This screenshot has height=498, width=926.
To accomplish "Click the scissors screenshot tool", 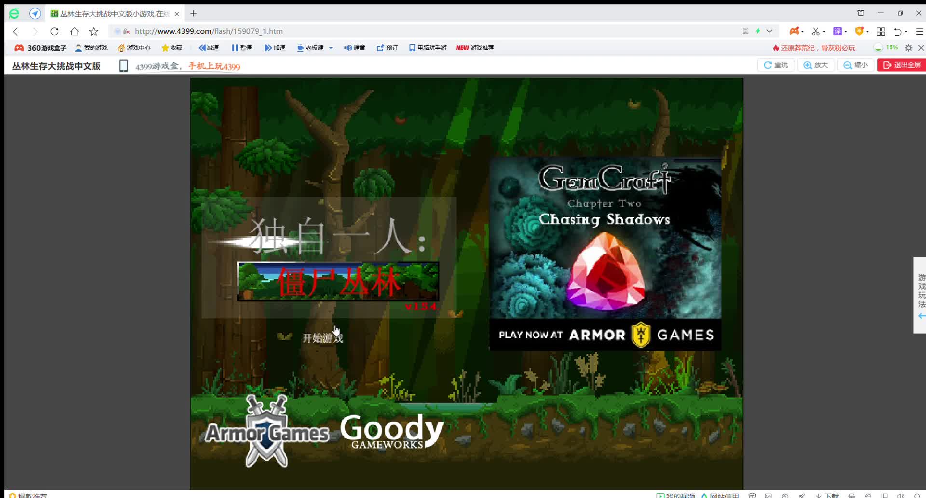I will tap(816, 31).
